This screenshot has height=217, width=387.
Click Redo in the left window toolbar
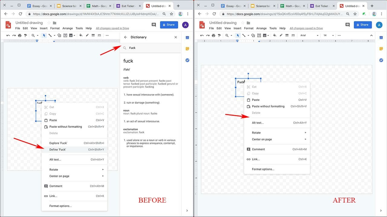point(14,35)
